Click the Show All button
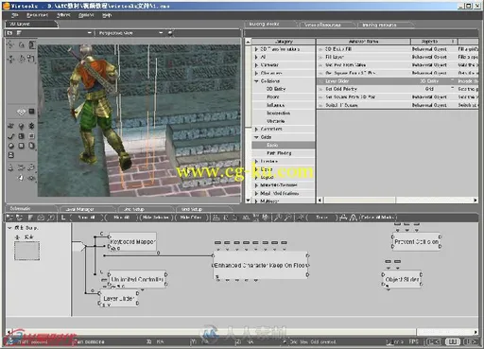Screen dimensions: 484x349 (86, 218)
